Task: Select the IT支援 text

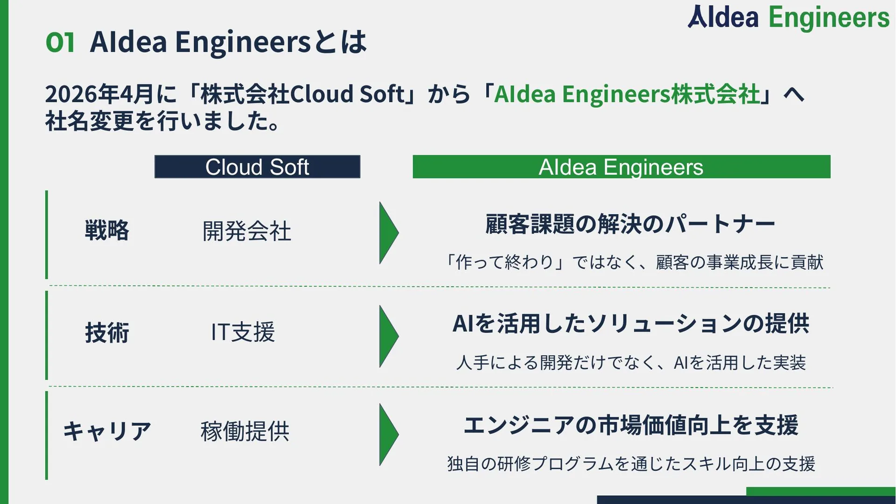Action: 243,332
